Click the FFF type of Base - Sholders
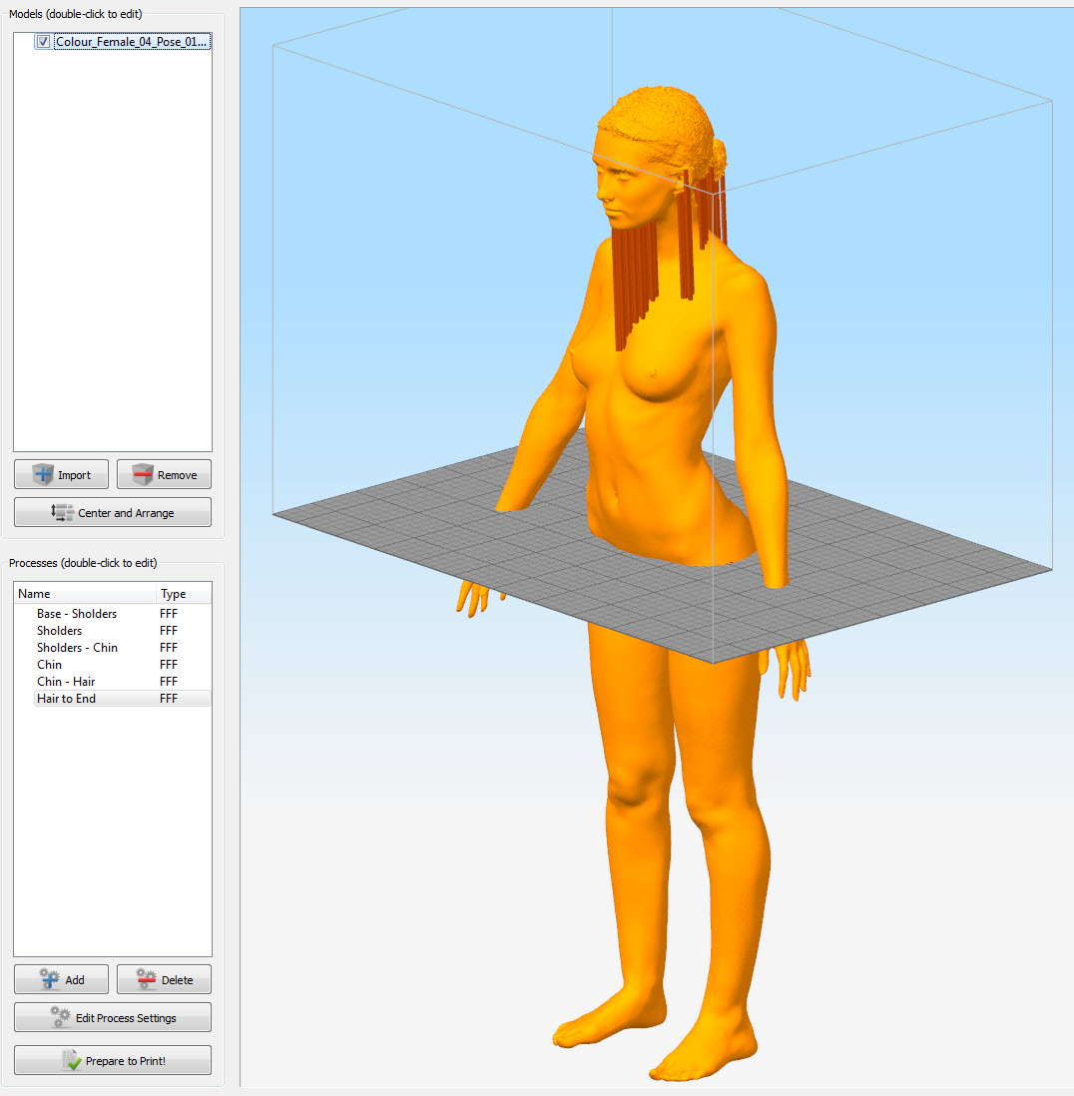This screenshot has height=1096, width=1074. 169,614
